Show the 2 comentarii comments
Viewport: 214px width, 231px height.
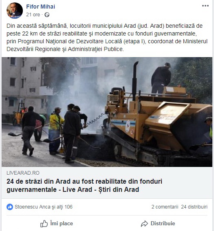tap(165, 207)
